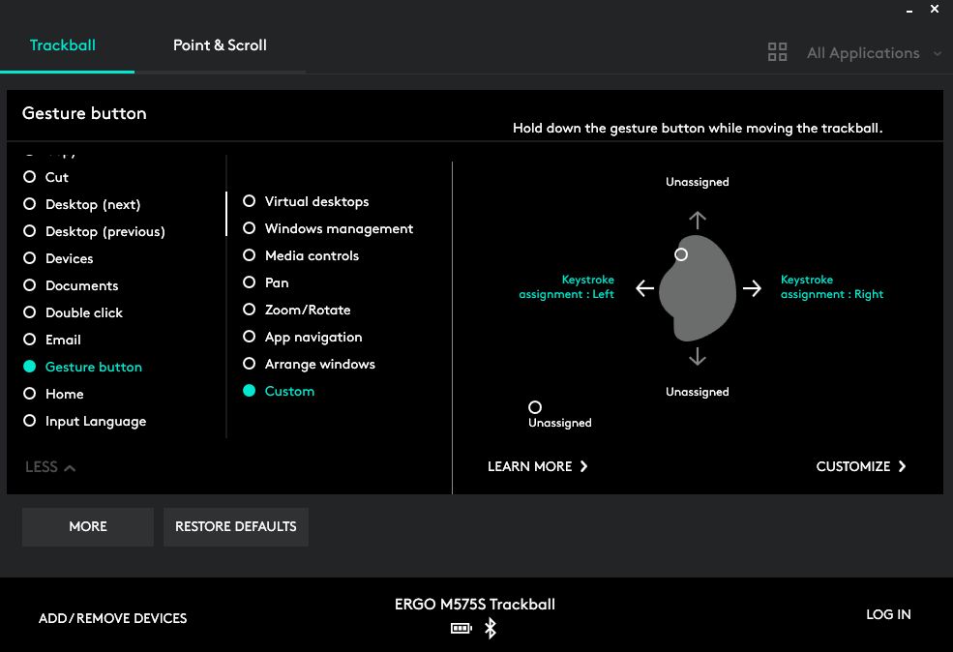
Task: Switch to the Point & Scroll tab
Action: tap(220, 44)
